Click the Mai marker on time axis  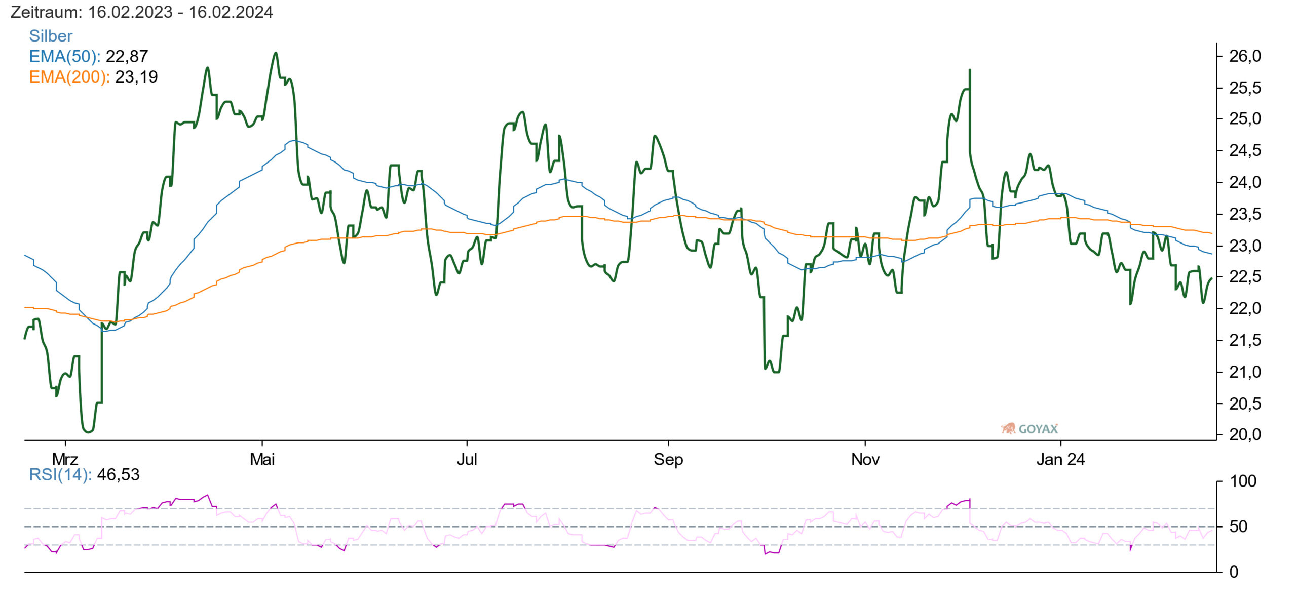pos(262,459)
